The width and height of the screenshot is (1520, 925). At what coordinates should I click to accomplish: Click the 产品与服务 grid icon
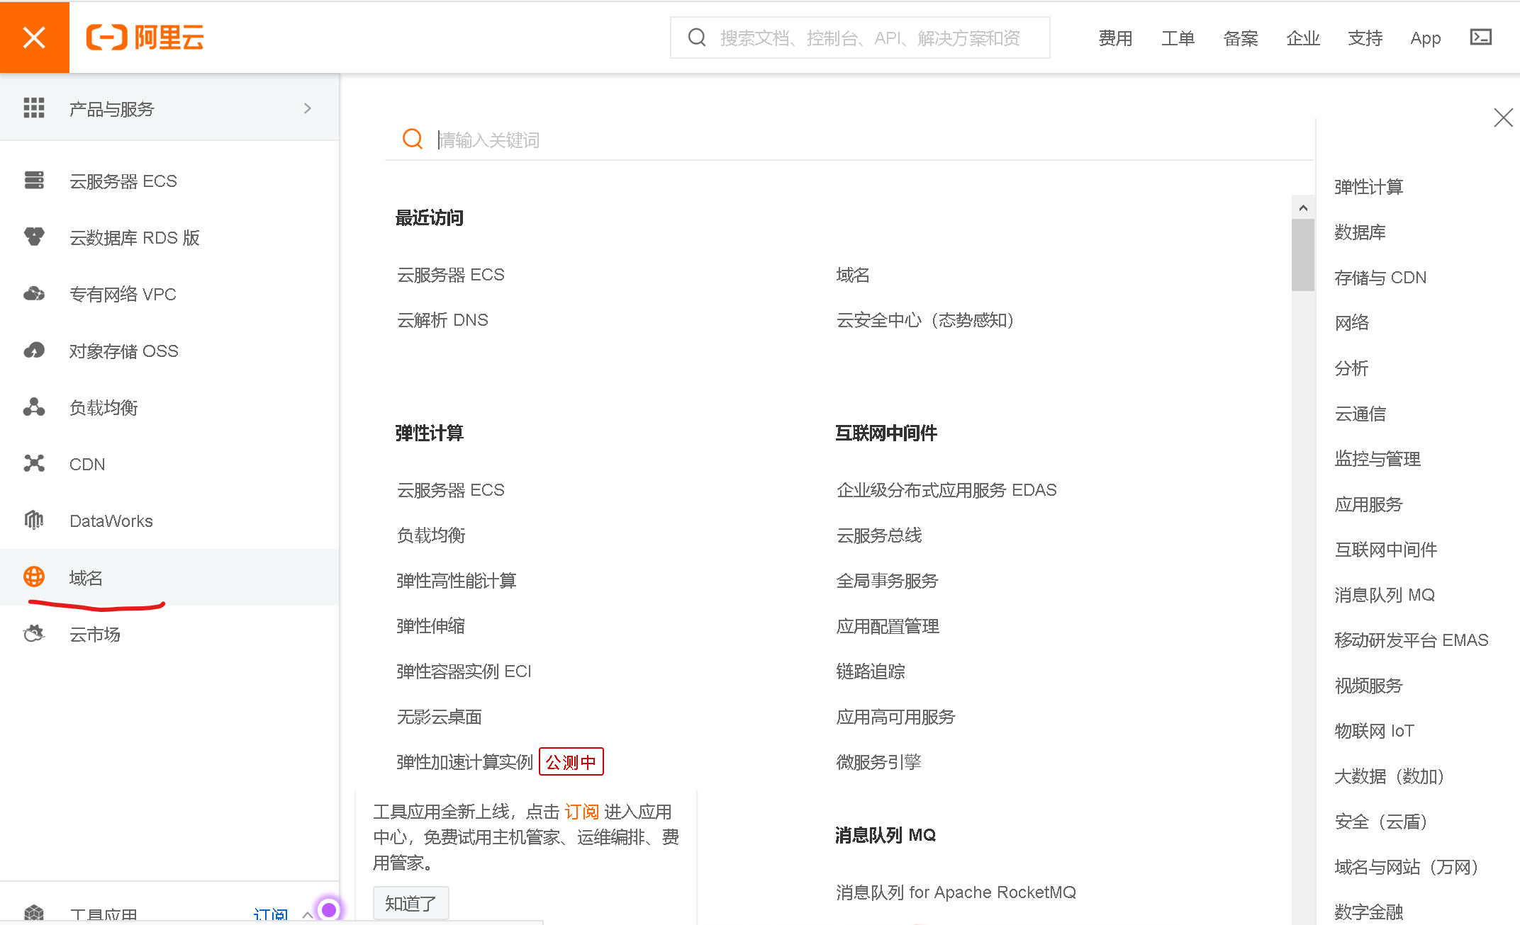(34, 108)
